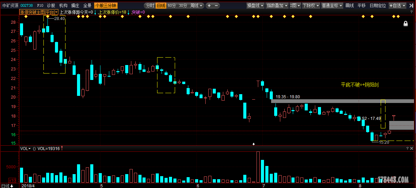
Task: Click 平底不破=+阴阳剑 yellow annotation
Action: click(360, 85)
